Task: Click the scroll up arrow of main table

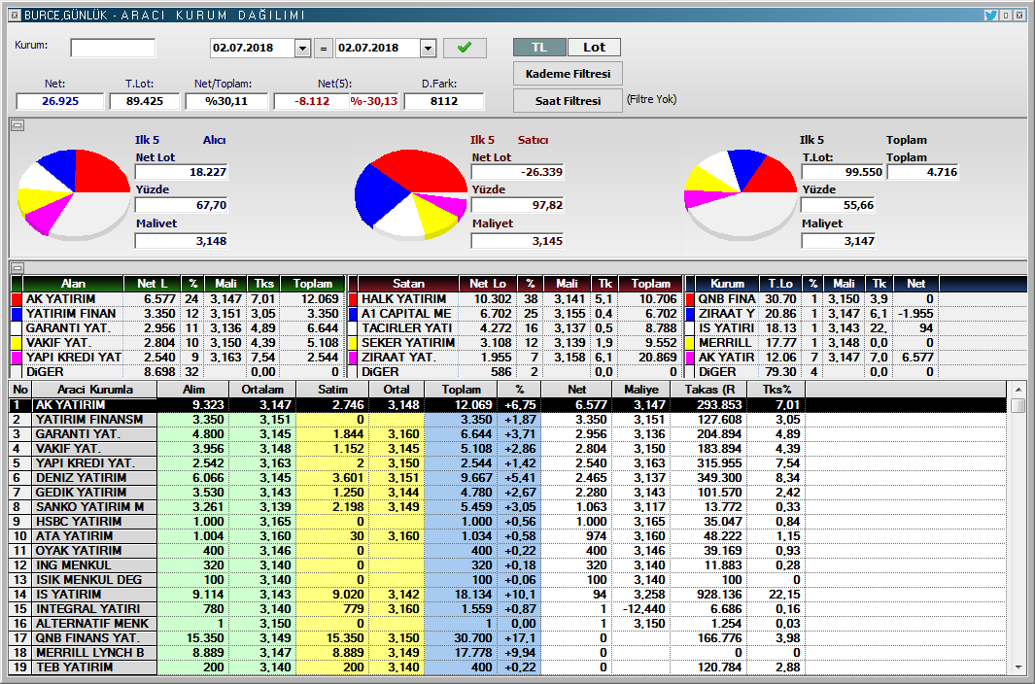Action: [1018, 390]
